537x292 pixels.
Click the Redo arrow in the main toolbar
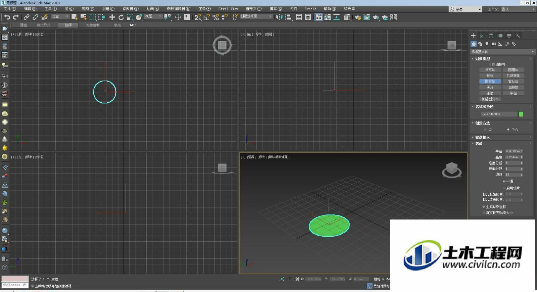pyautogui.click(x=16, y=17)
